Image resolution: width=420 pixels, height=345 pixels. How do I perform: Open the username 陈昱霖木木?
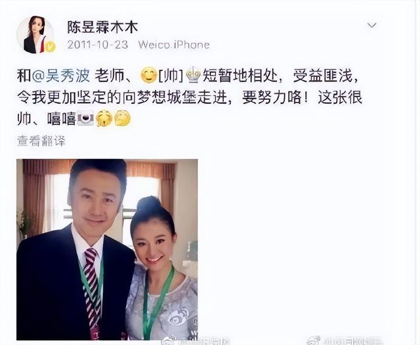click(102, 28)
